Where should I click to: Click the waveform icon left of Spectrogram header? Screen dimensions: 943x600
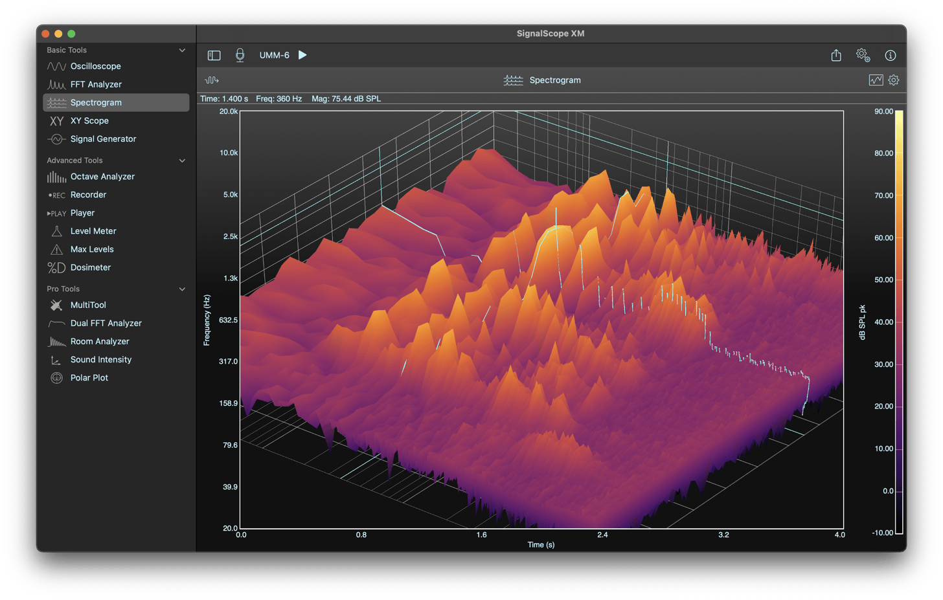(x=212, y=80)
